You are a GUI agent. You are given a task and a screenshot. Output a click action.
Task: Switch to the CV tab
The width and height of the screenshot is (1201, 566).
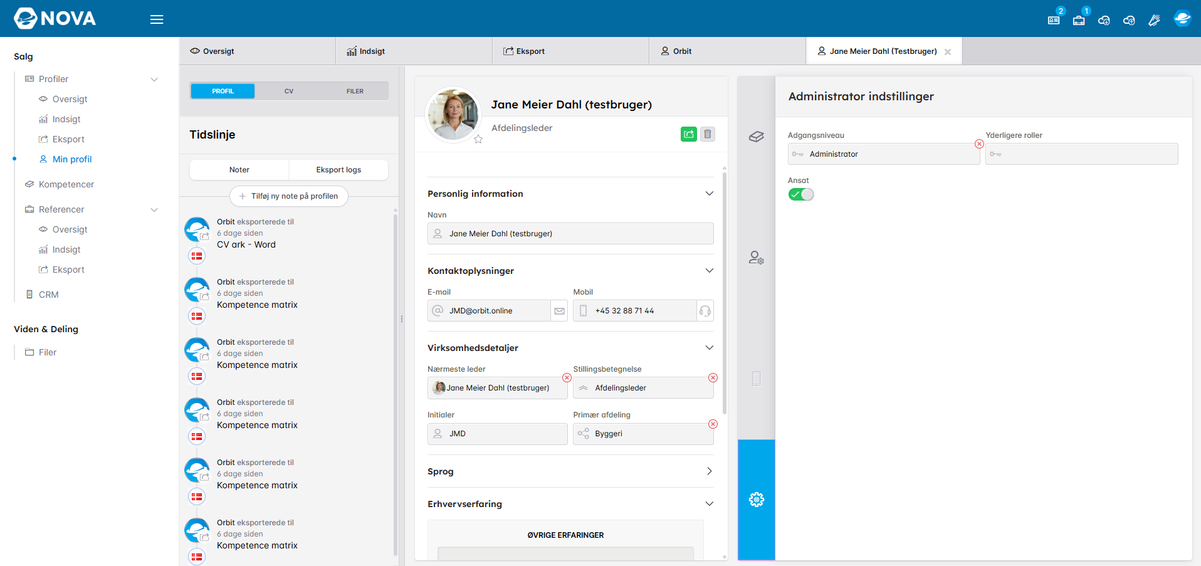pyautogui.click(x=289, y=92)
